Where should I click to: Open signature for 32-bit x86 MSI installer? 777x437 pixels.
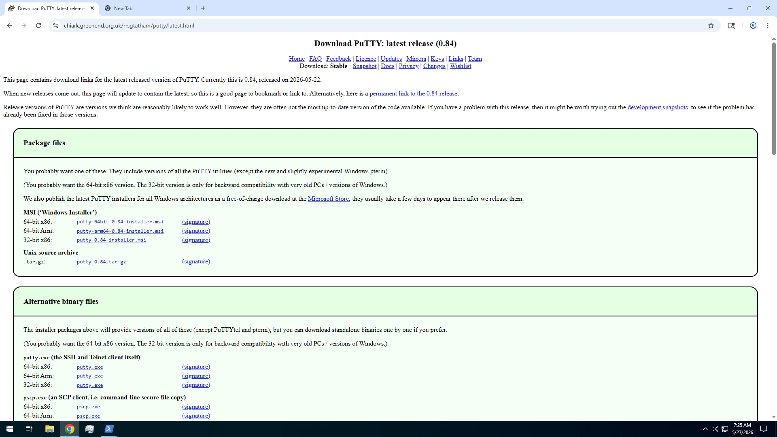click(x=196, y=240)
